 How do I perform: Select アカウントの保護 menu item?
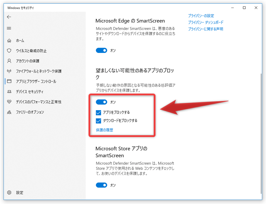28,61
